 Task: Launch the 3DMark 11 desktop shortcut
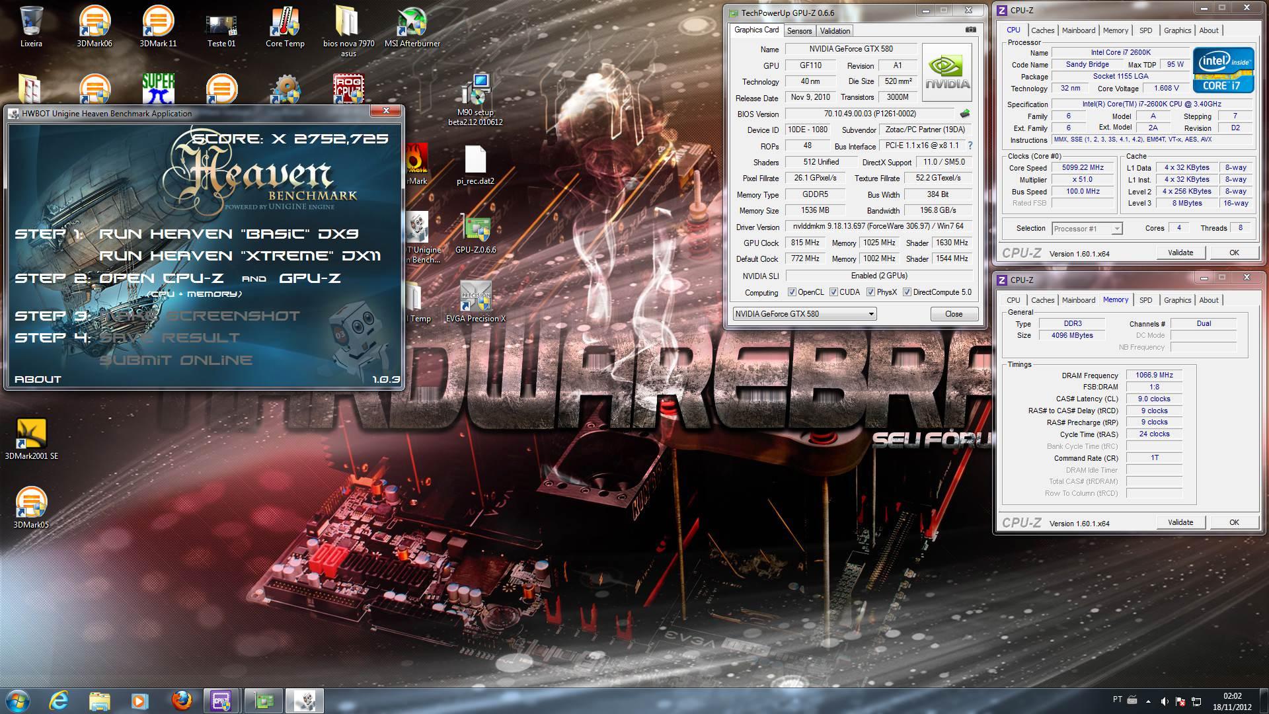click(158, 26)
